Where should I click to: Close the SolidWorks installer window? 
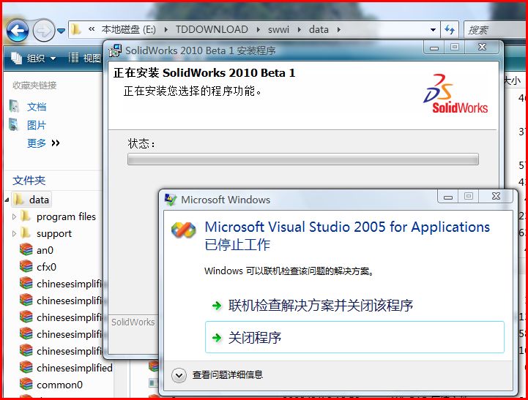point(482,48)
